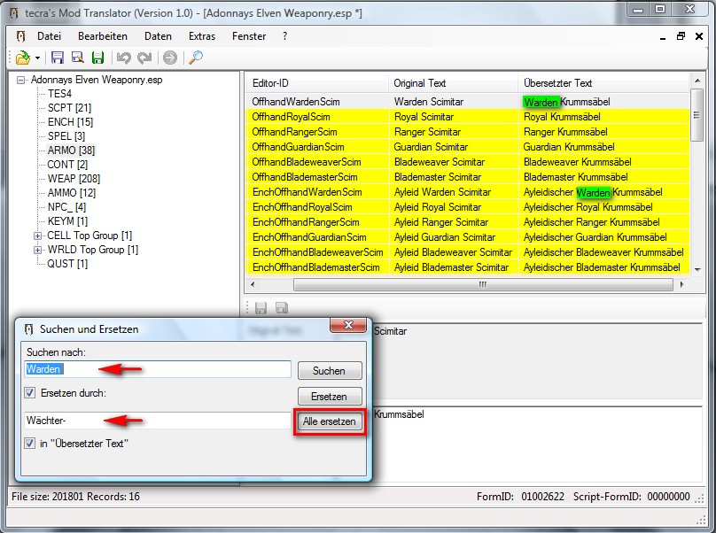Click the translated text pane showing Krummsäbel
The image size is (716, 533).
(x=538, y=444)
